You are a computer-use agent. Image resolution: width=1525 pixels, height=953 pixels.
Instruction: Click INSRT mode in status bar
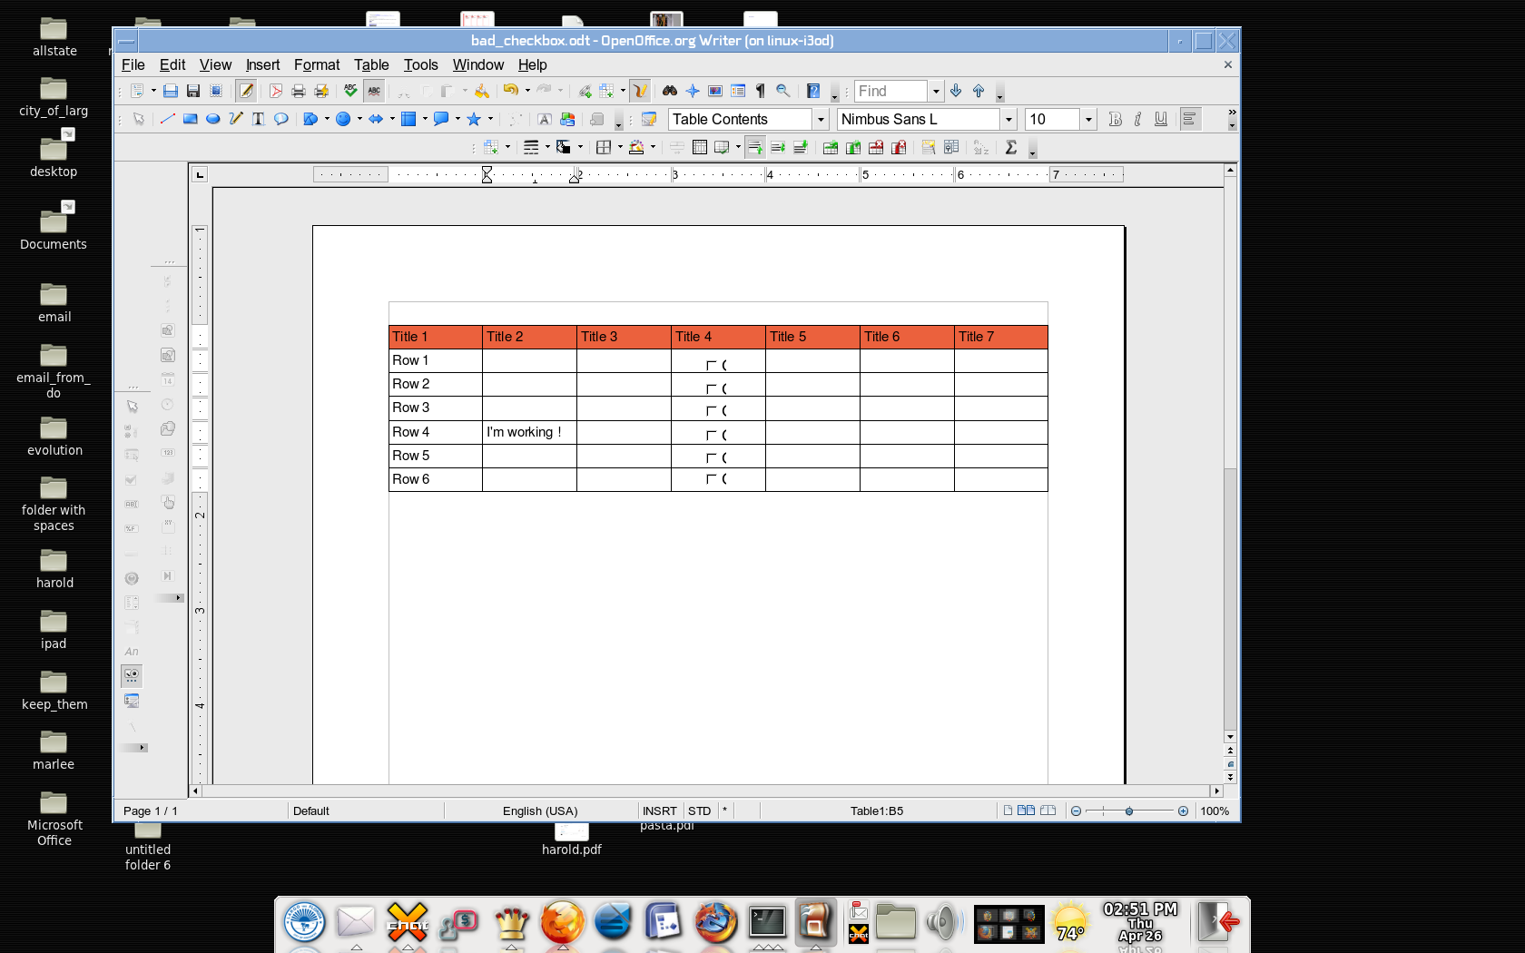click(659, 811)
